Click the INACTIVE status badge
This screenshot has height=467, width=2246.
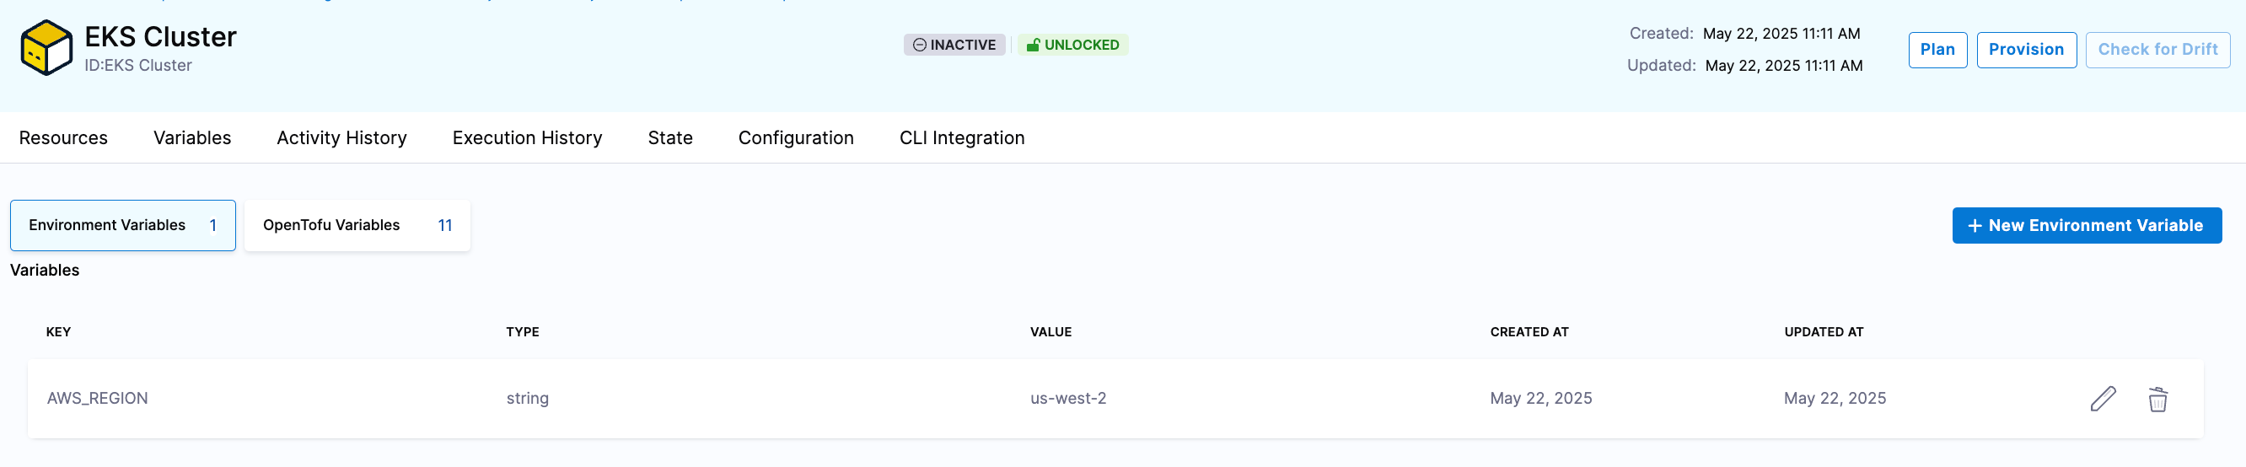(954, 46)
